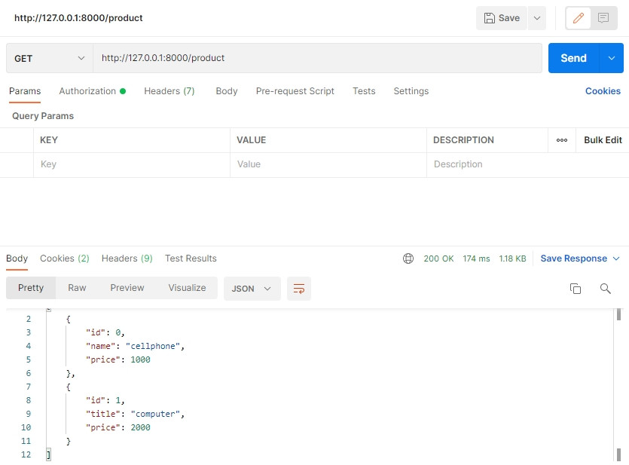Click the three-dots column options icon
Viewport: 629px width, 465px height.
click(561, 140)
